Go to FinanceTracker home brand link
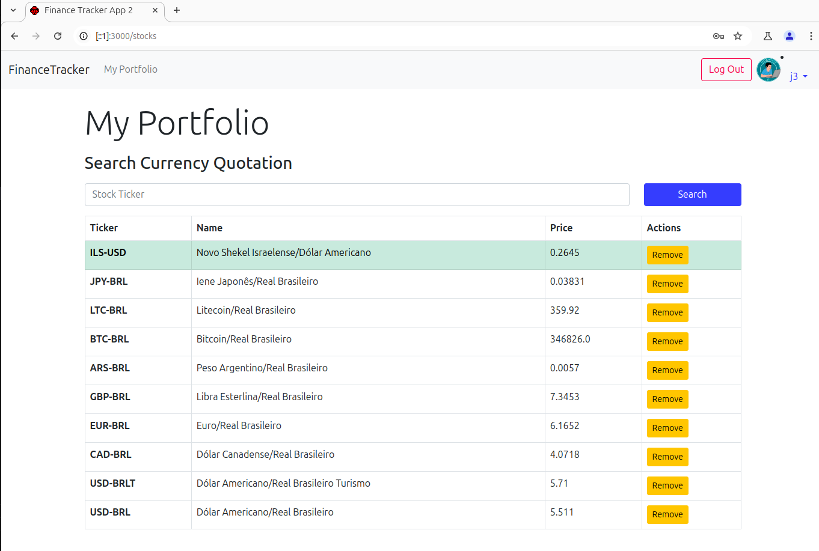The image size is (819, 551). [49, 70]
